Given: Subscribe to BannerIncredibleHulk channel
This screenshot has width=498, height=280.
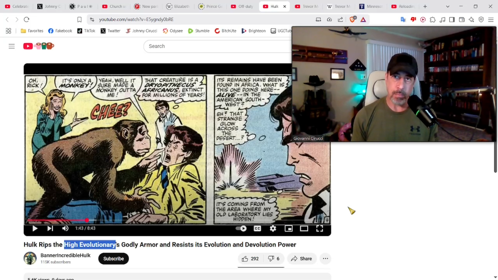Looking at the screenshot, I should coord(113,259).
